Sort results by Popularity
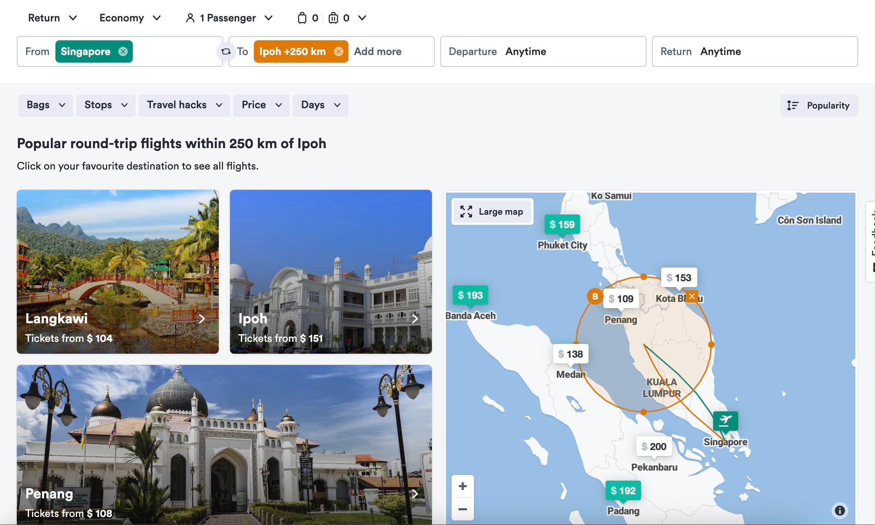 [x=819, y=105]
